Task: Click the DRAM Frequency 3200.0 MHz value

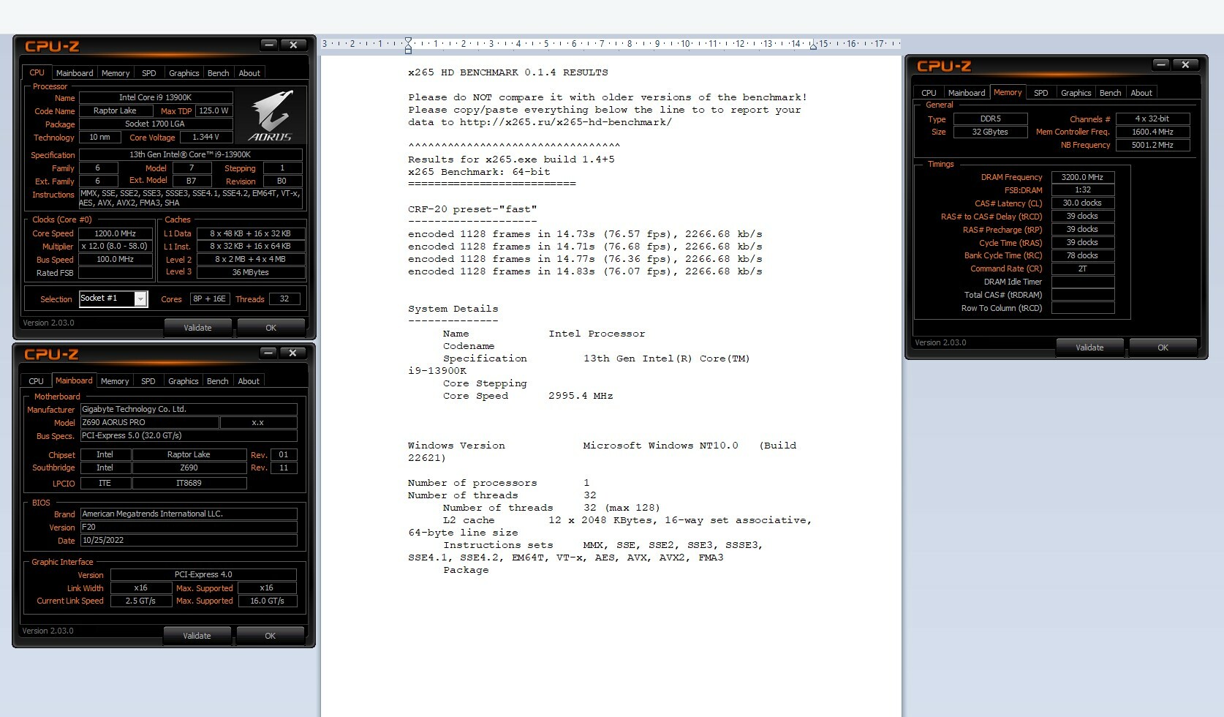Action: (1082, 177)
